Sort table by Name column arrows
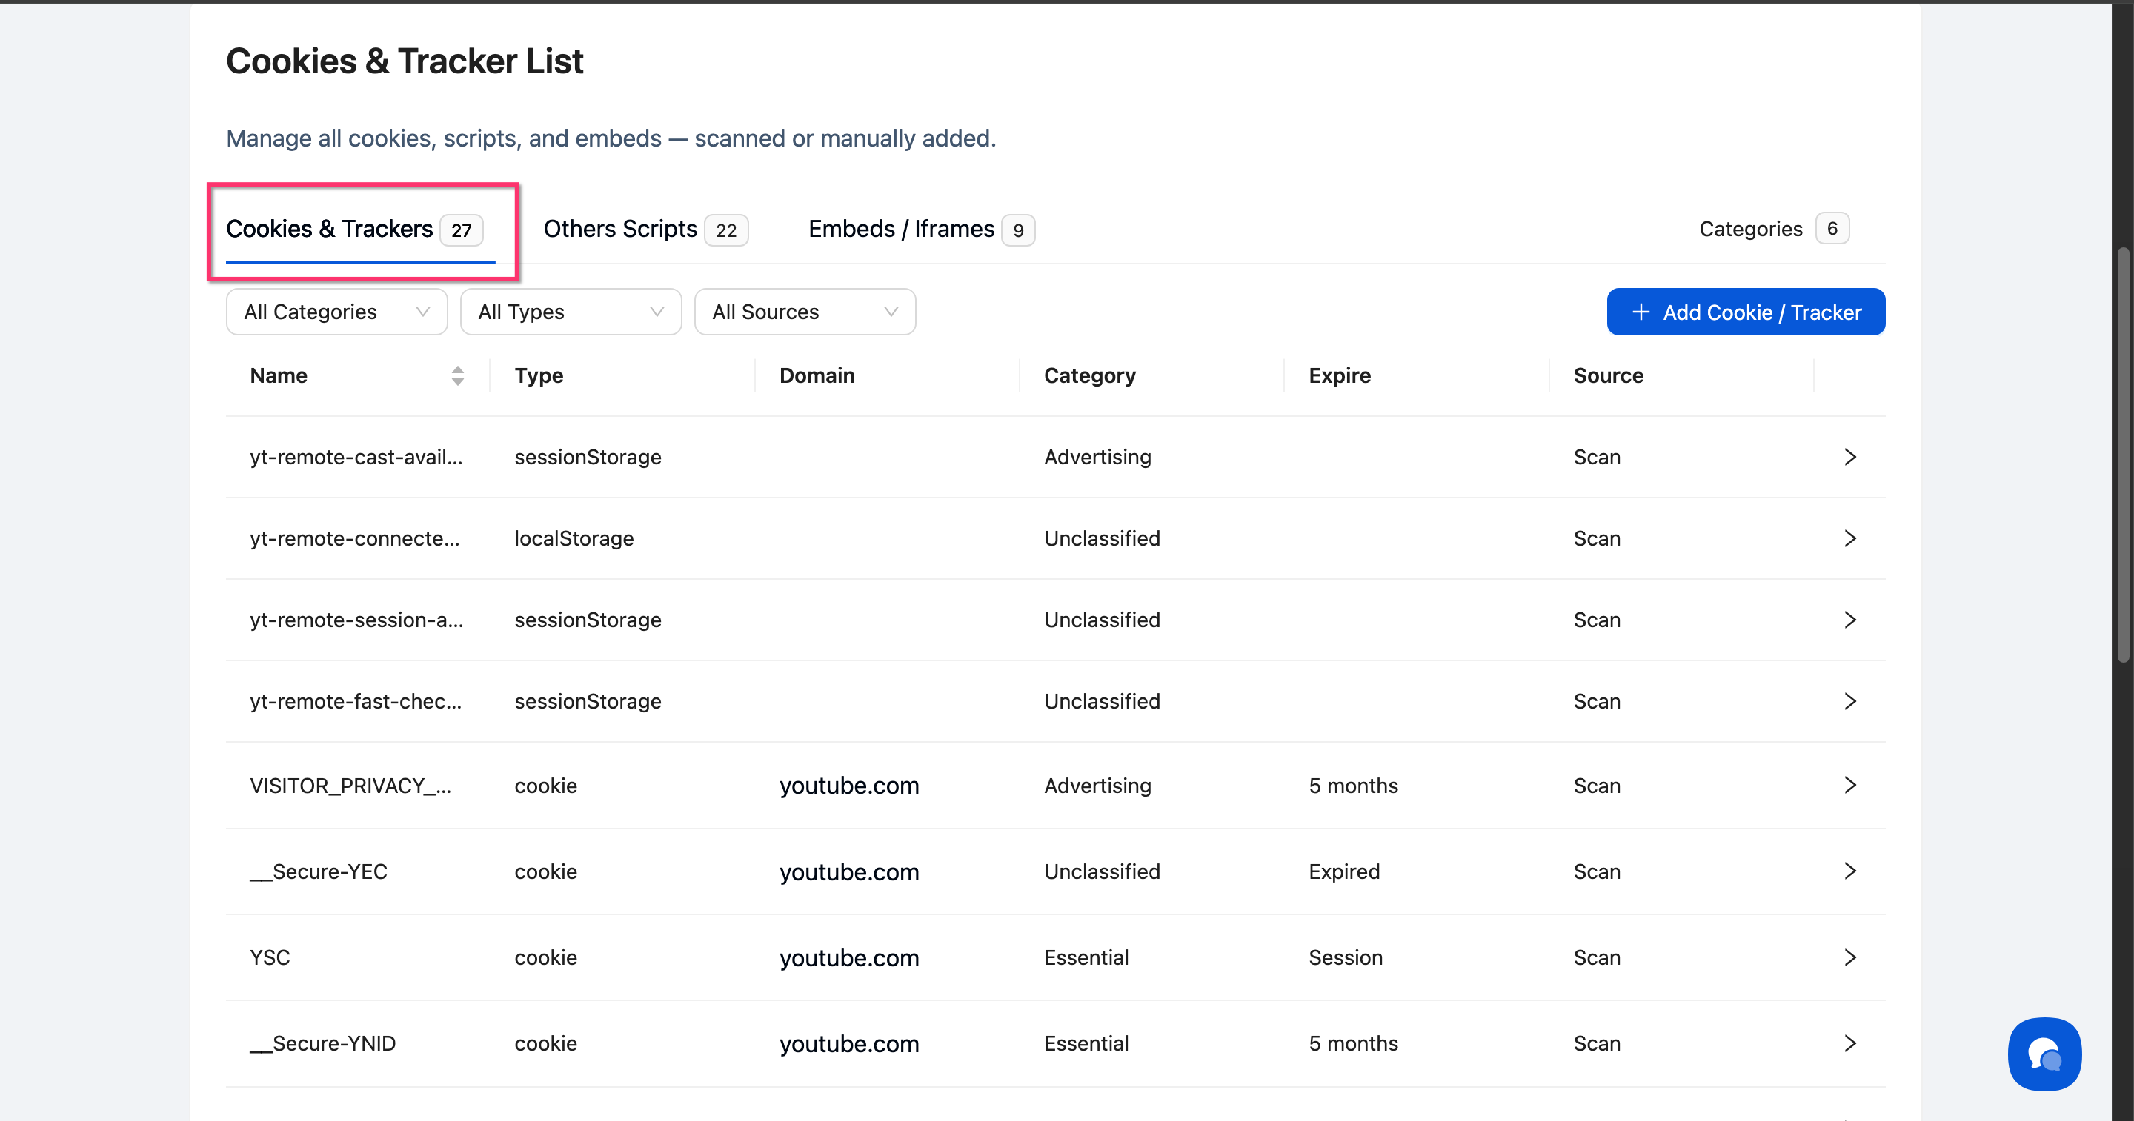The image size is (2134, 1121). (457, 376)
